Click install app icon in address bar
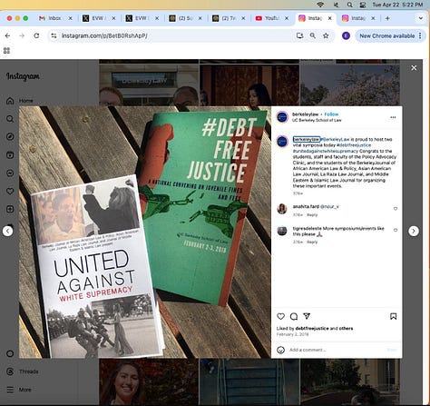The height and width of the screenshot is (406, 430). point(299,35)
